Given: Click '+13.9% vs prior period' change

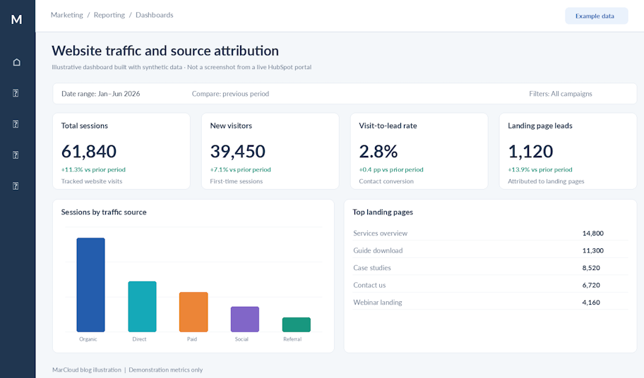Looking at the screenshot, I should (539, 169).
